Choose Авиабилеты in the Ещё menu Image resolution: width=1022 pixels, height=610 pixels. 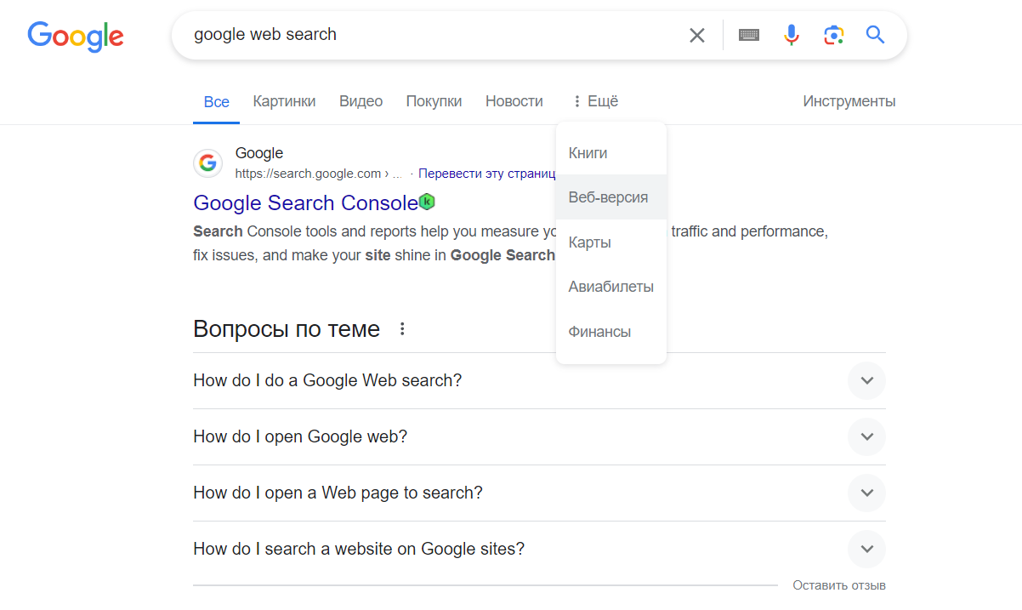point(610,287)
